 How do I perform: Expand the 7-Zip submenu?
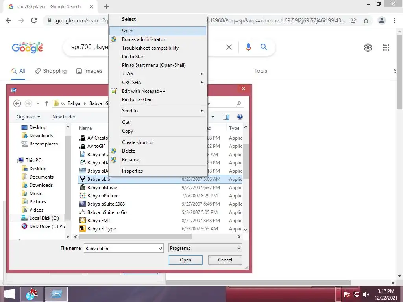point(157,74)
